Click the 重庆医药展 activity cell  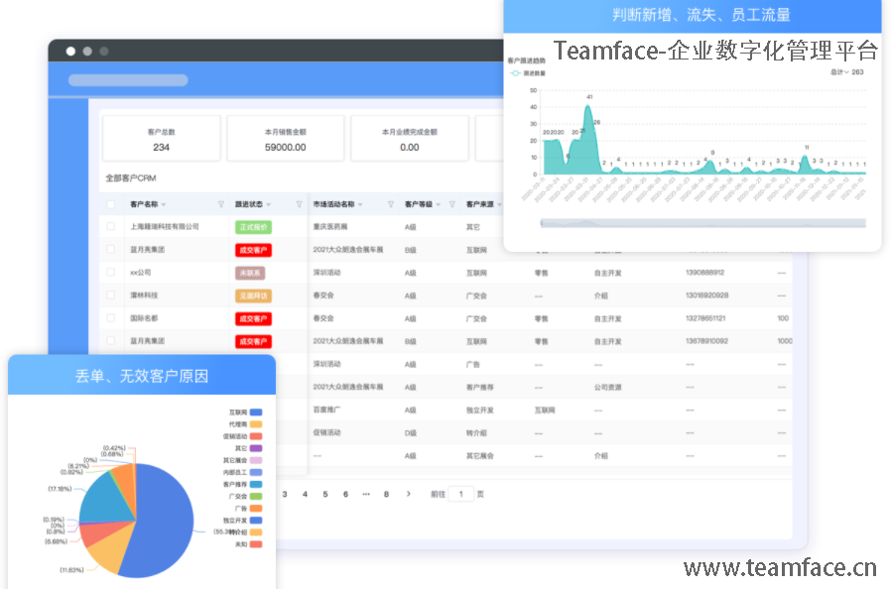pyautogui.click(x=330, y=227)
